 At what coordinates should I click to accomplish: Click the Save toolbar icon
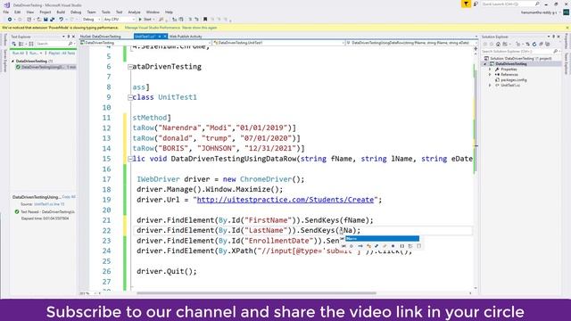[x=46, y=20]
